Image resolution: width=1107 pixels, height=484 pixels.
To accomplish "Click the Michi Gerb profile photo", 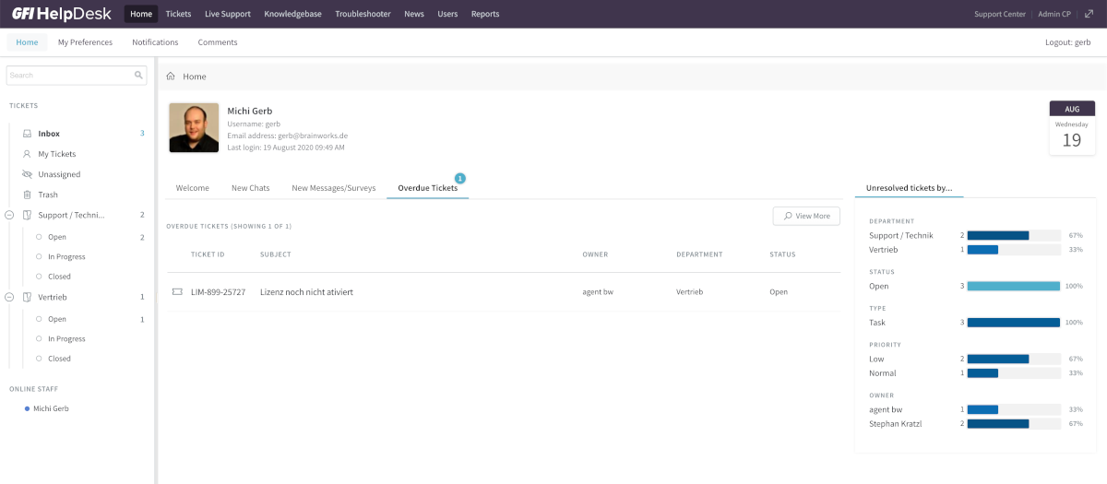I will [x=194, y=127].
